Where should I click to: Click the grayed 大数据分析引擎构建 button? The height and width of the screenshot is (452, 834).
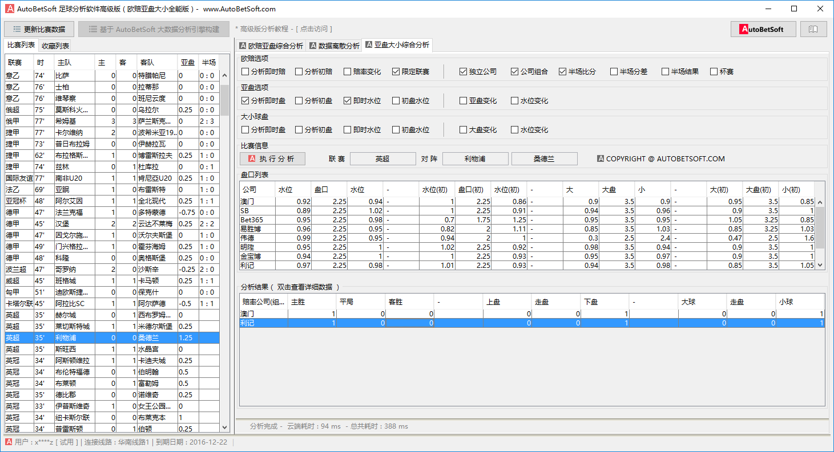[154, 29]
